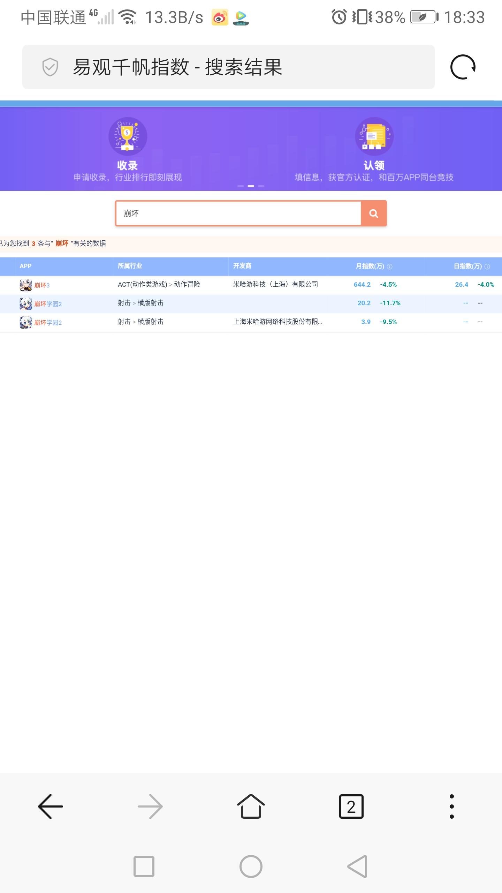This screenshot has height=893, width=502.
Task: Click the monthly index value 644.2
Action: click(362, 285)
